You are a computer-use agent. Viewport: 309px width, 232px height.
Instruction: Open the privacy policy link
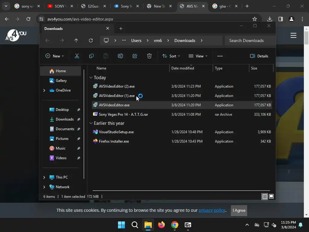click(212, 210)
